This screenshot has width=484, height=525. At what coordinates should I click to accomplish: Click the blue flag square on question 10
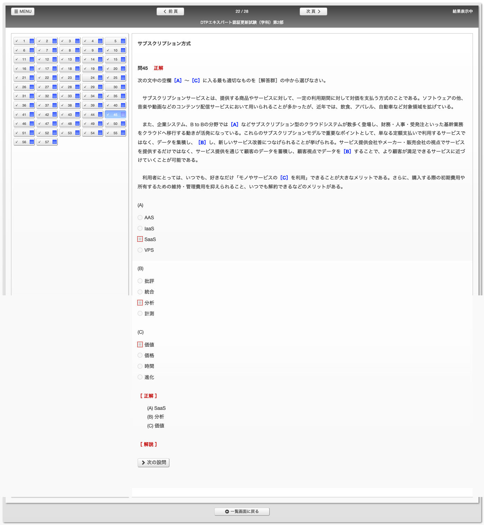(123, 50)
